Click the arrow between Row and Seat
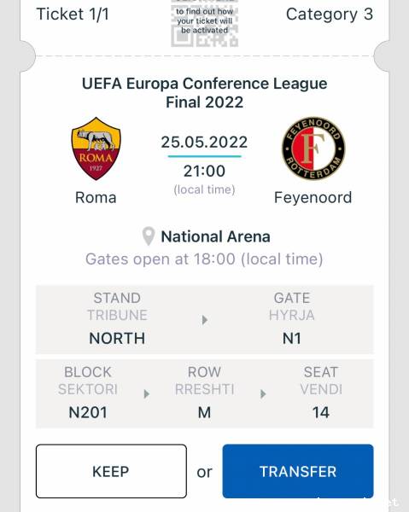The width and height of the screenshot is (409, 512). coord(263,394)
